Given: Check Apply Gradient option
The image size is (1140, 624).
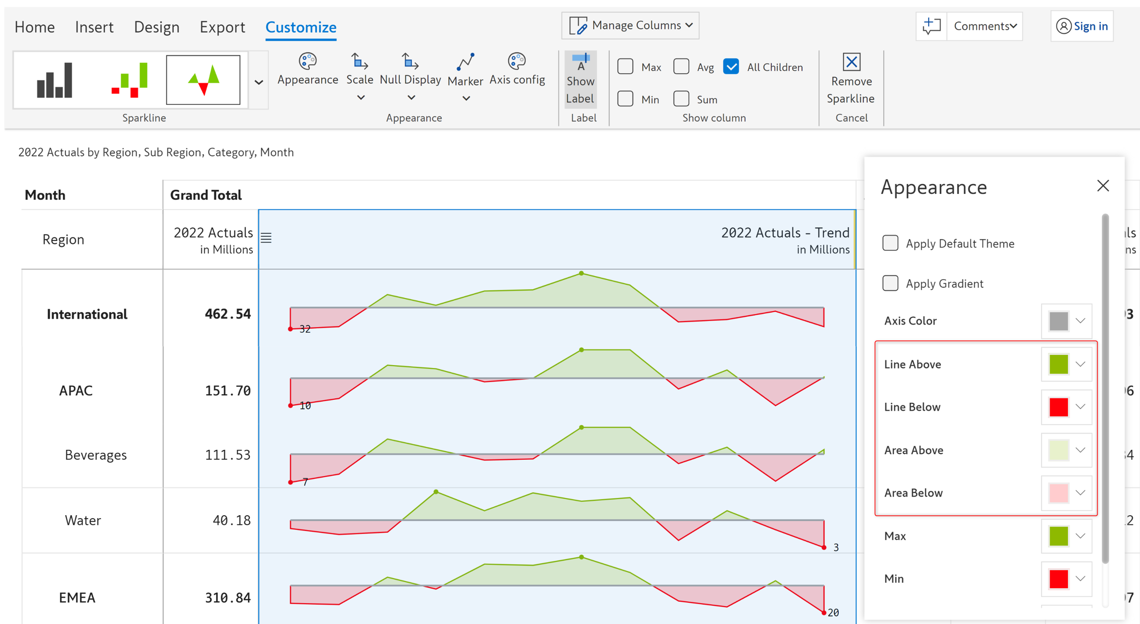Looking at the screenshot, I should (x=890, y=284).
